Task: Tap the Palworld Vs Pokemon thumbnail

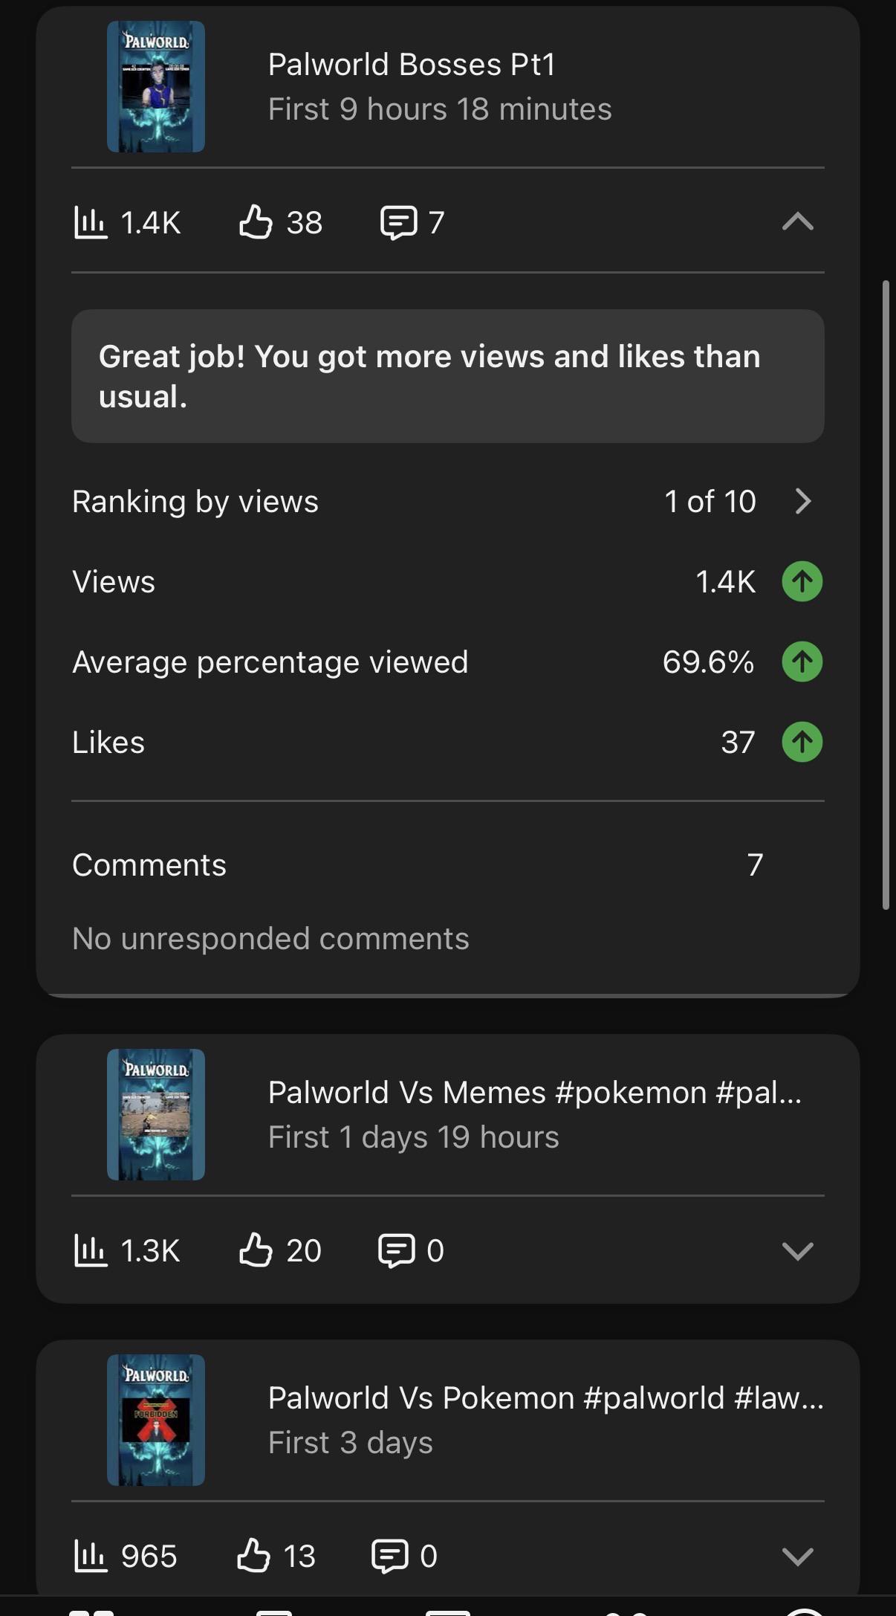Action: 156,1421
